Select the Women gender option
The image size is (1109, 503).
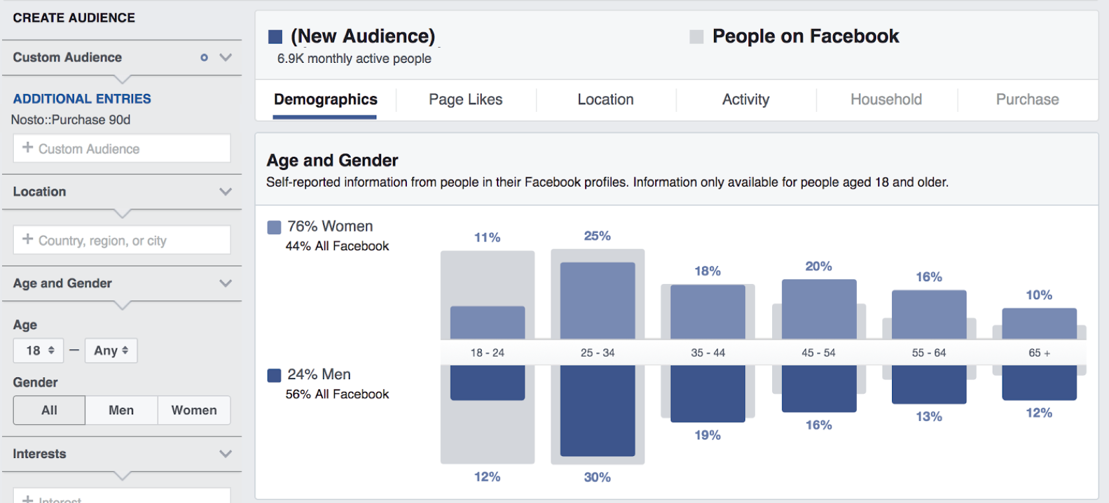tap(194, 410)
